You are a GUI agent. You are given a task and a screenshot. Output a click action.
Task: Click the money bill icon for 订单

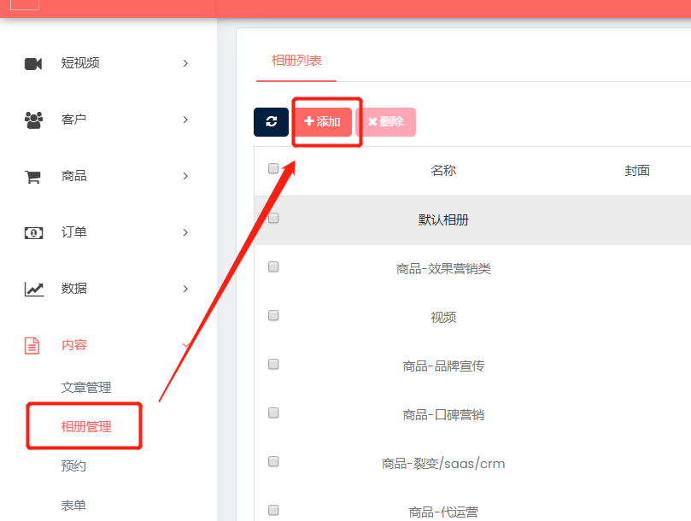(33, 232)
